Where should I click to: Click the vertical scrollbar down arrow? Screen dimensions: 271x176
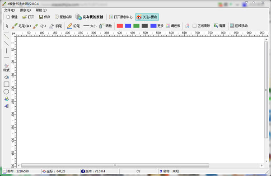tap(266, 161)
